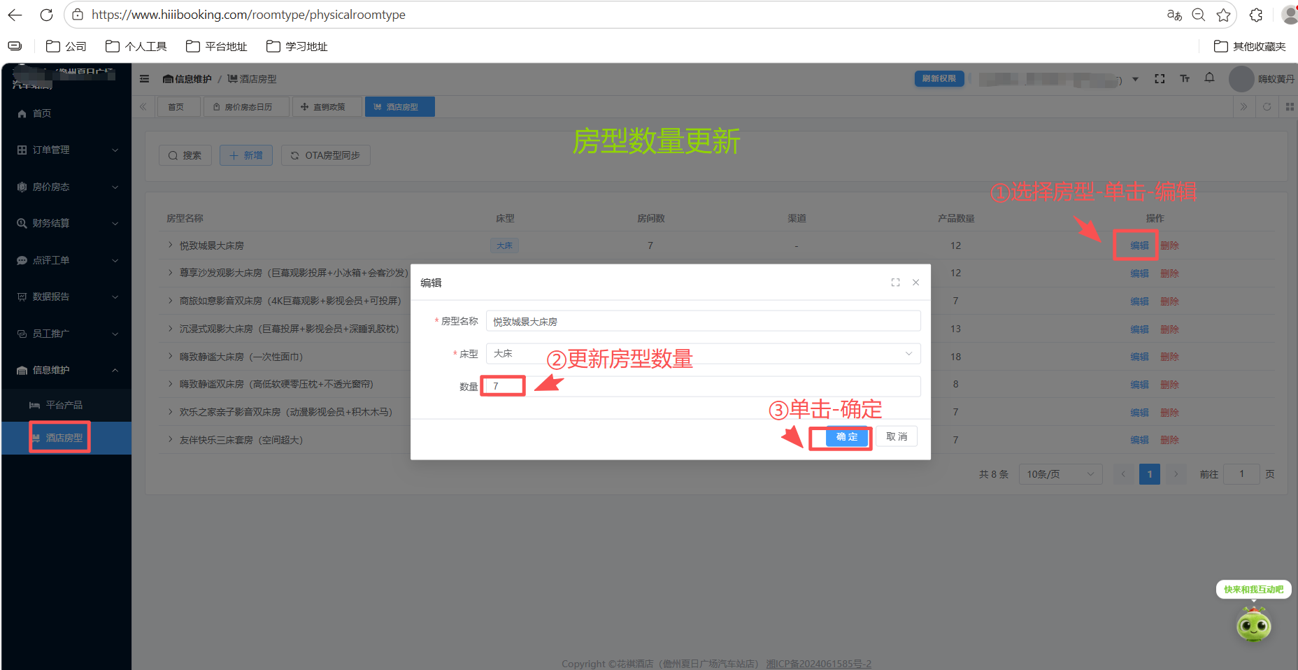1298x670 pixels.
Task: Refresh content via tab bar refresh icon
Action: pyautogui.click(x=1267, y=106)
